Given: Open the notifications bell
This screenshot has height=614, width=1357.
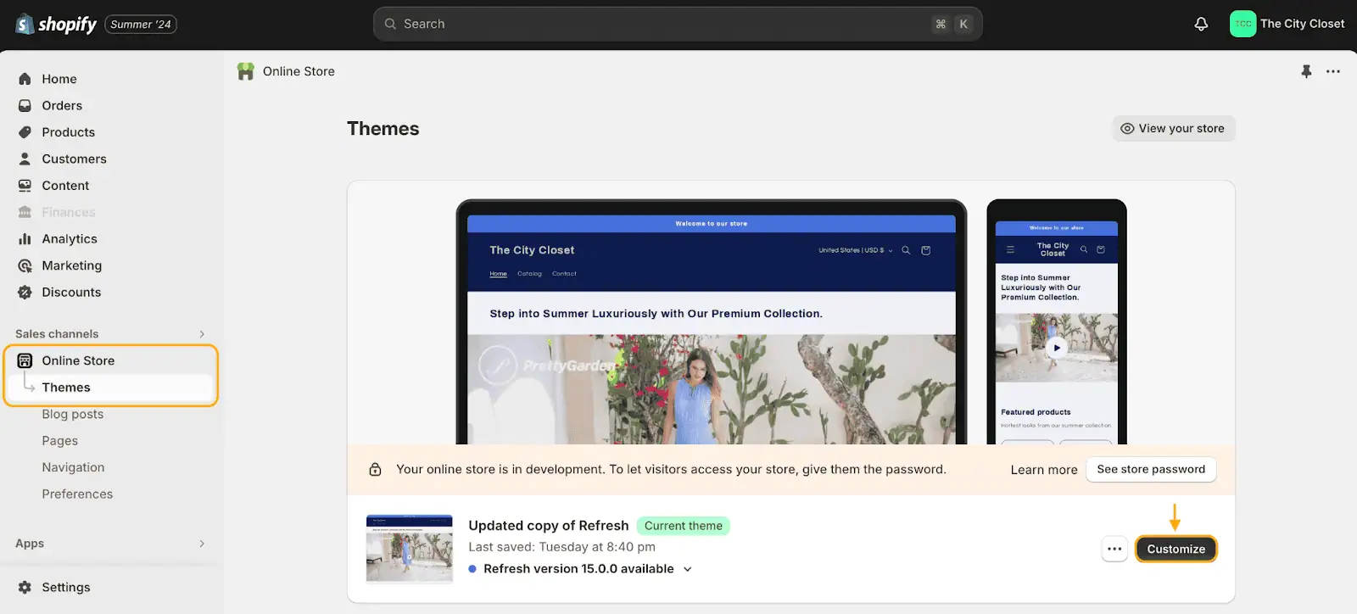Looking at the screenshot, I should point(1201,24).
